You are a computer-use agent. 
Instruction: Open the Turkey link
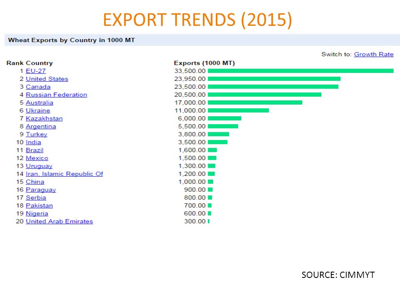(x=37, y=134)
